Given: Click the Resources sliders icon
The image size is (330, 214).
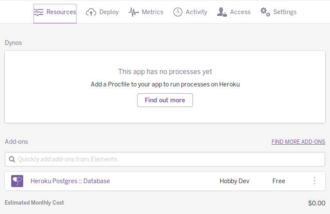Looking at the screenshot, I should (39, 12).
